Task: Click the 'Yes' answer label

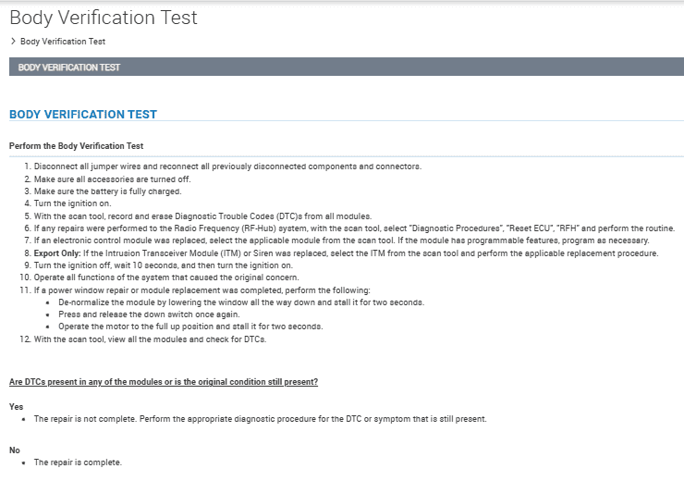Action: (x=16, y=407)
